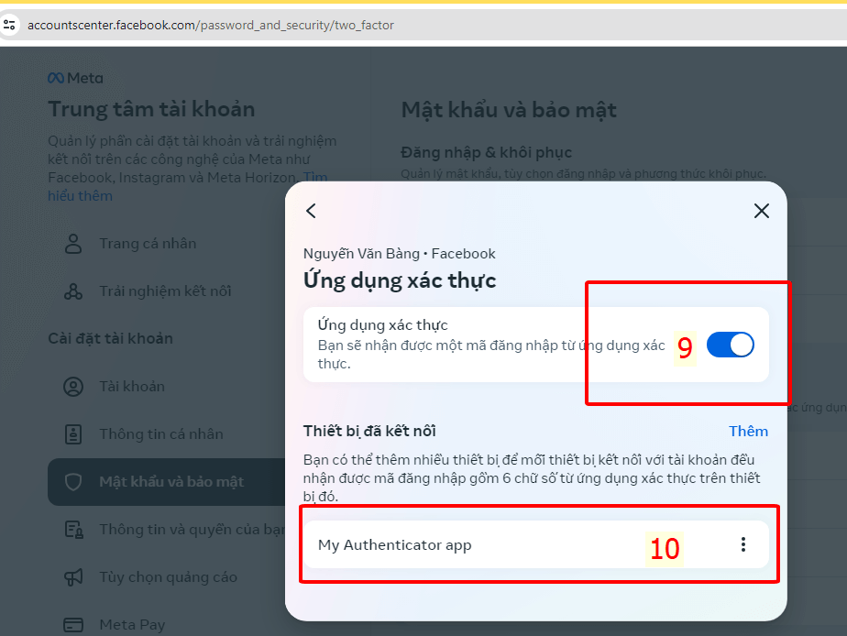Click the Tìm hiểu thêm link
This screenshot has height=636, width=847.
[x=80, y=196]
